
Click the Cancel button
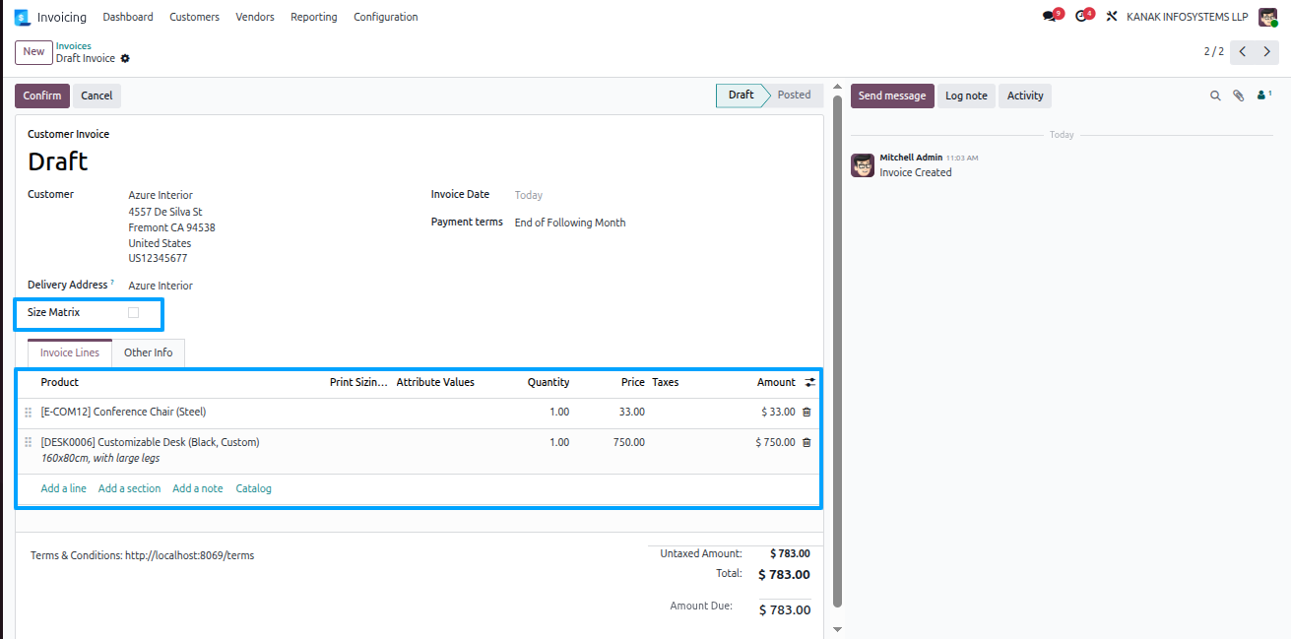click(97, 96)
